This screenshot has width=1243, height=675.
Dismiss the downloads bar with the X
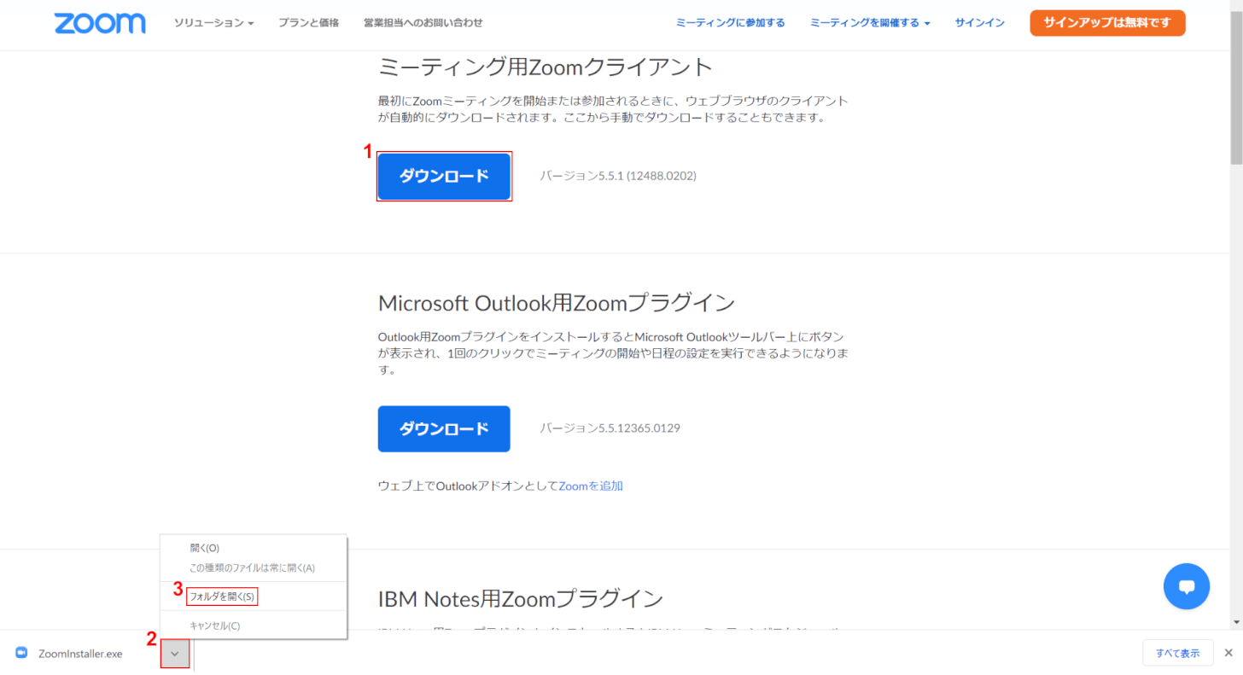[1228, 653]
